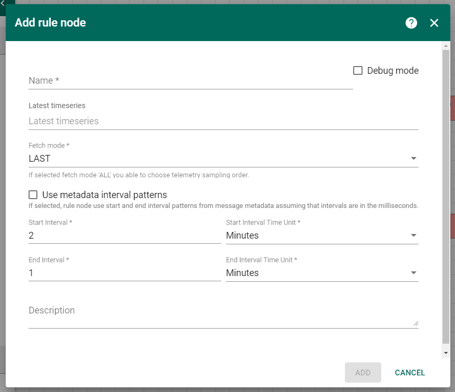The height and width of the screenshot is (392, 455).
Task: Open the Fetch mode selector showing LAST
Action: coord(223,158)
